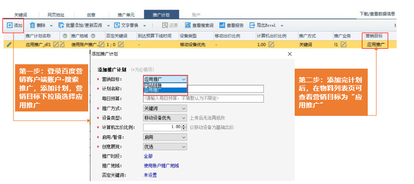Click edit icon beside 推广业务 value l1
The width and height of the screenshot is (414, 184).
point(343,44)
